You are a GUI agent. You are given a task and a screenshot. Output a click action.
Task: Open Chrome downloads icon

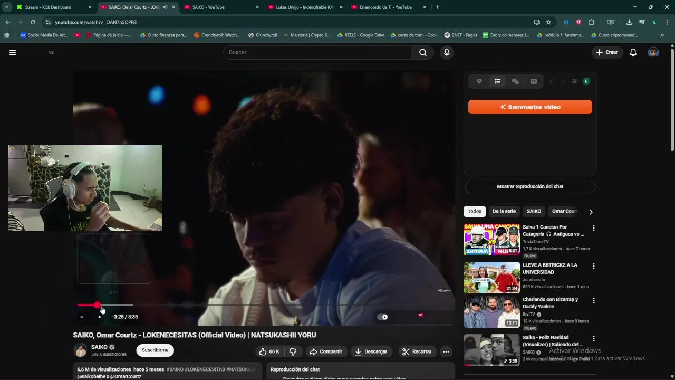[x=629, y=22]
